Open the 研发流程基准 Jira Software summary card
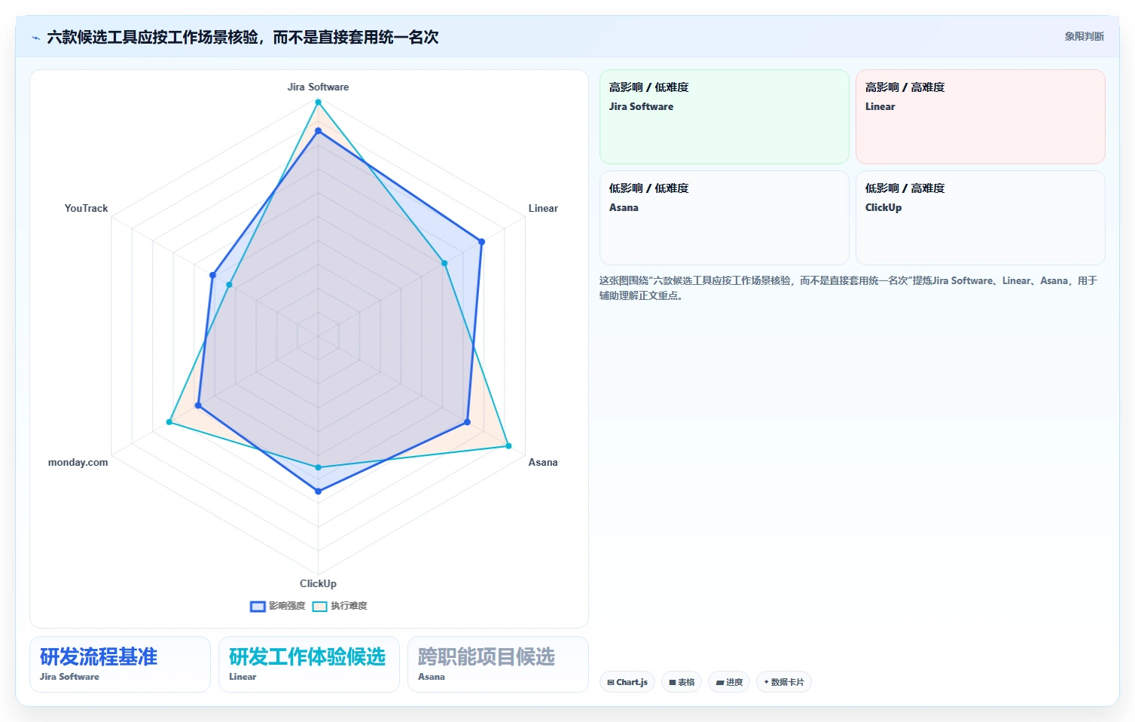This screenshot has width=1135, height=722. point(120,664)
